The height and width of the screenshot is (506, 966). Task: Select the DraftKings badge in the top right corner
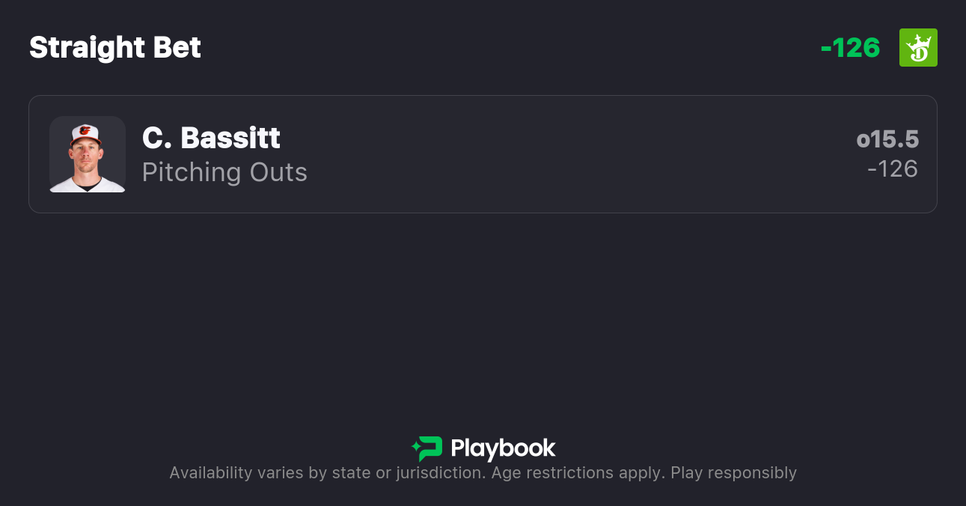(x=918, y=46)
